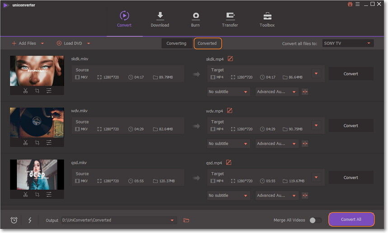Switch to the Converted tab
388x233 pixels.
click(x=207, y=43)
